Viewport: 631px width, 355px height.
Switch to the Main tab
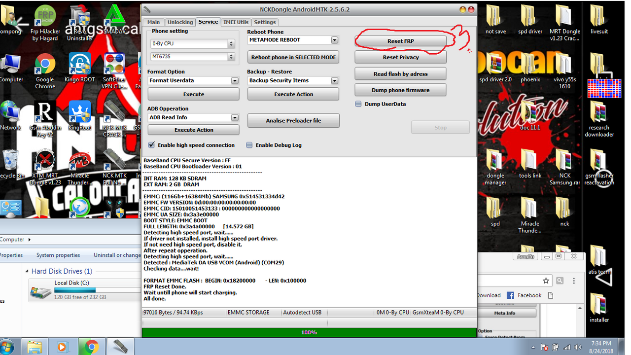[154, 22]
